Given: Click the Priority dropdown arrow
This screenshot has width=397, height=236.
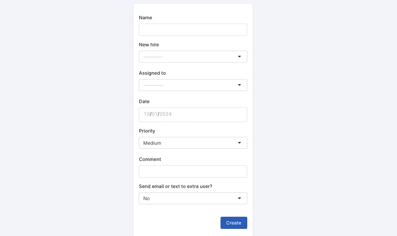Looking at the screenshot, I should (239, 143).
